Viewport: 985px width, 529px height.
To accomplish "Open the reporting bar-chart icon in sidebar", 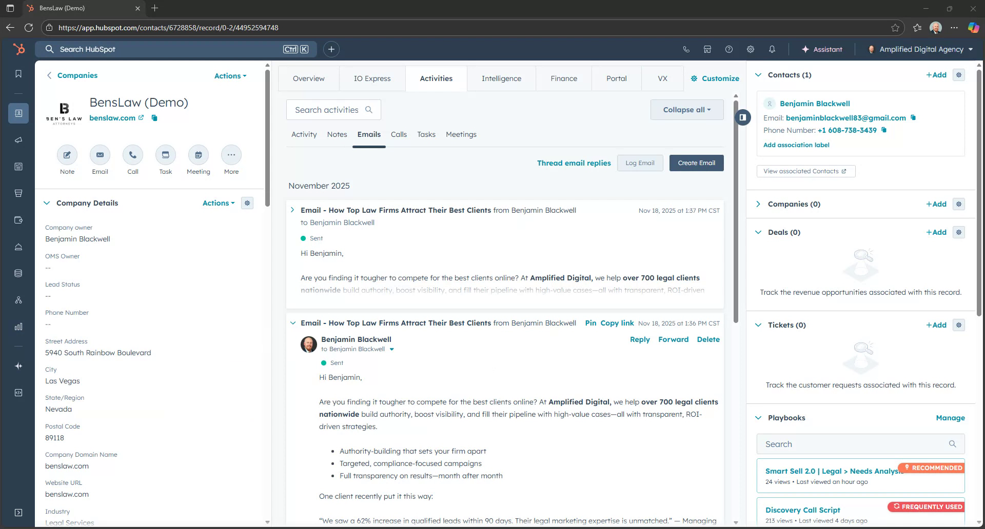I will pos(18,327).
